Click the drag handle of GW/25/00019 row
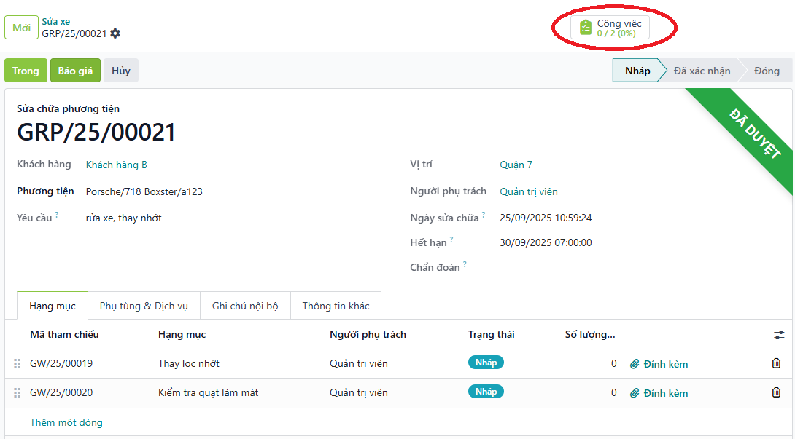795x439 pixels. 18,363
